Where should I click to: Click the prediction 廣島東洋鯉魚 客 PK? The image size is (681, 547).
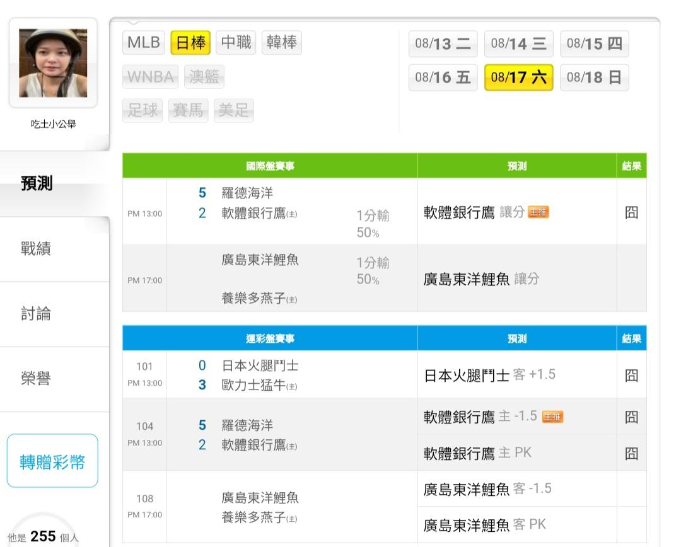(485, 525)
